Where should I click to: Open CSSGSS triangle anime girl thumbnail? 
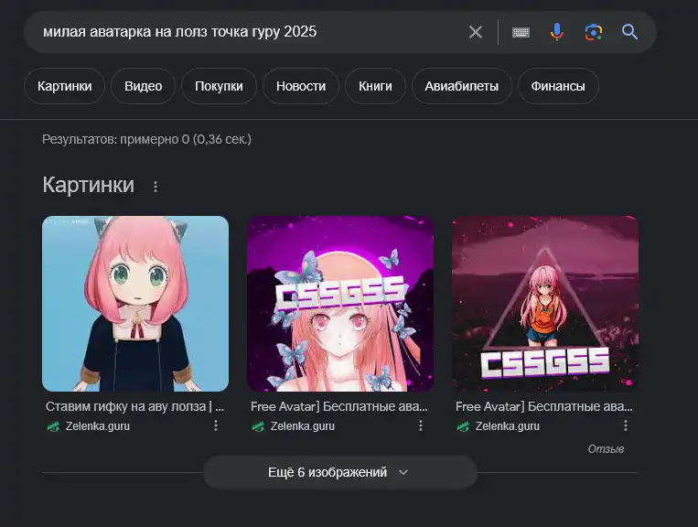(x=545, y=304)
